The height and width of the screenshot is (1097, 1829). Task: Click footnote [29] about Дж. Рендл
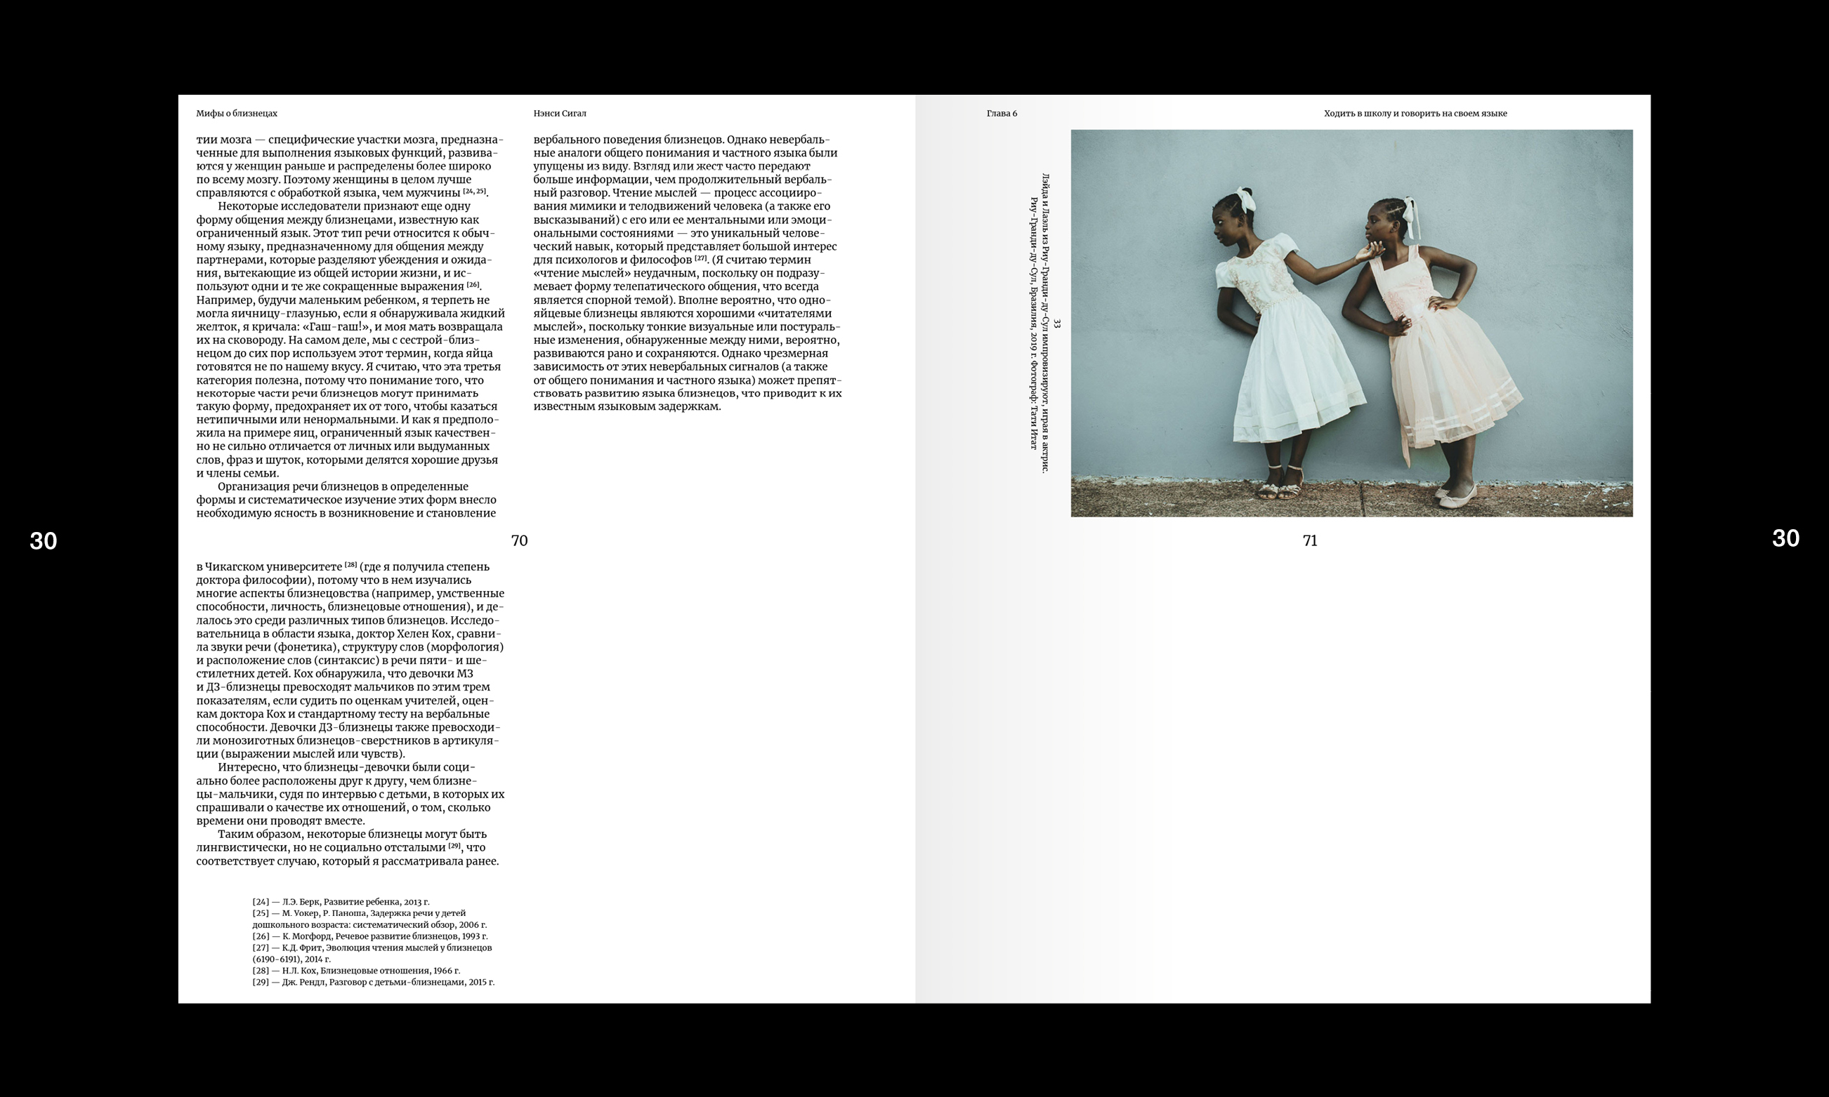click(x=373, y=983)
